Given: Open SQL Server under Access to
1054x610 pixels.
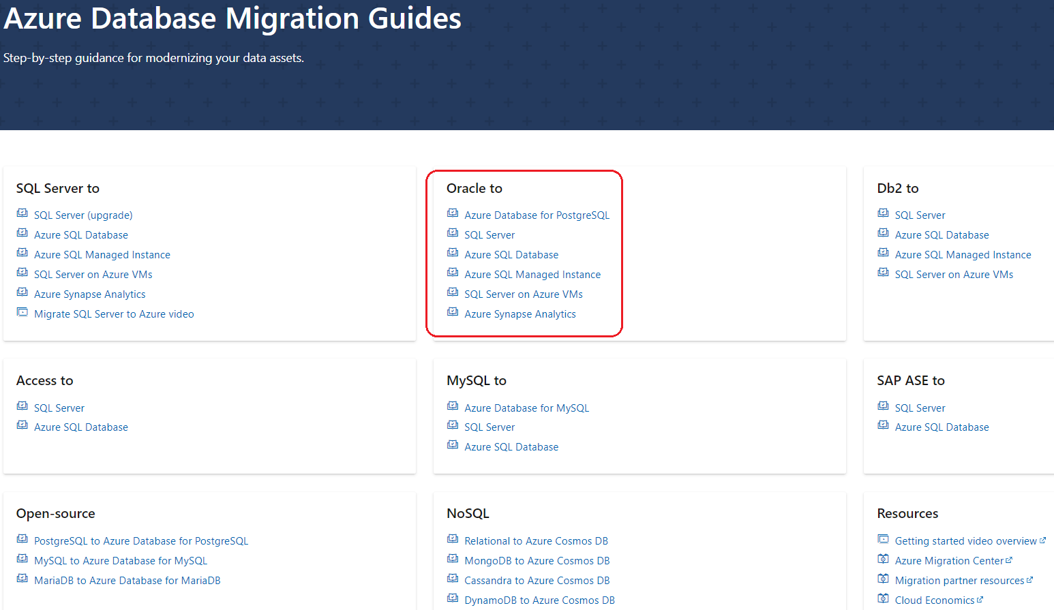Looking at the screenshot, I should point(59,408).
